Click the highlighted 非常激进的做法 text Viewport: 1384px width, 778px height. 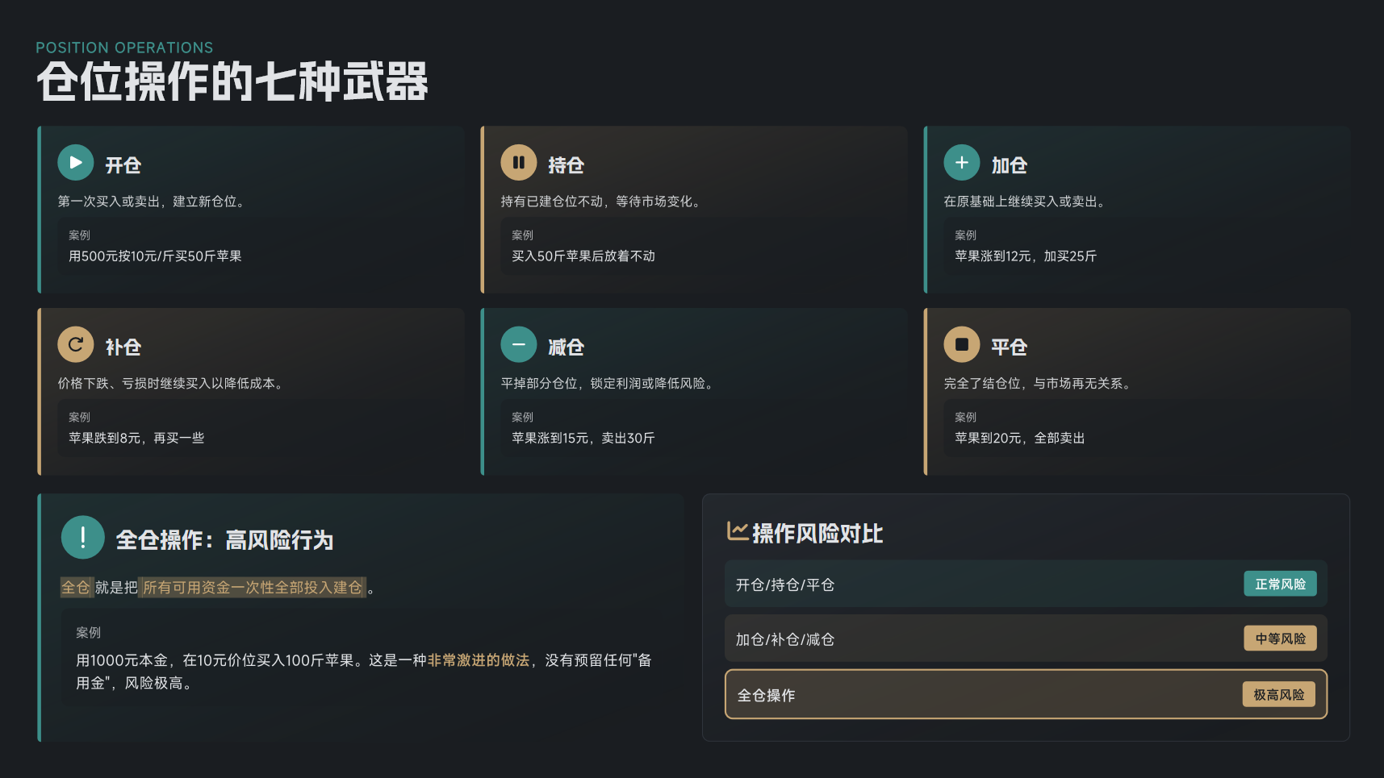click(x=478, y=660)
